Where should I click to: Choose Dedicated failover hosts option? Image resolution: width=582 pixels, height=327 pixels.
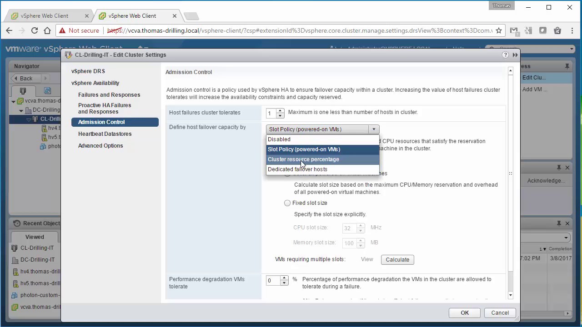pos(322,169)
